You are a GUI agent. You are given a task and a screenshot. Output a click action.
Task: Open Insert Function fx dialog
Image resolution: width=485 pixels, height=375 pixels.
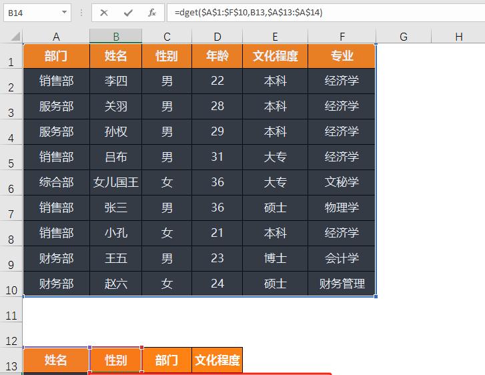151,13
